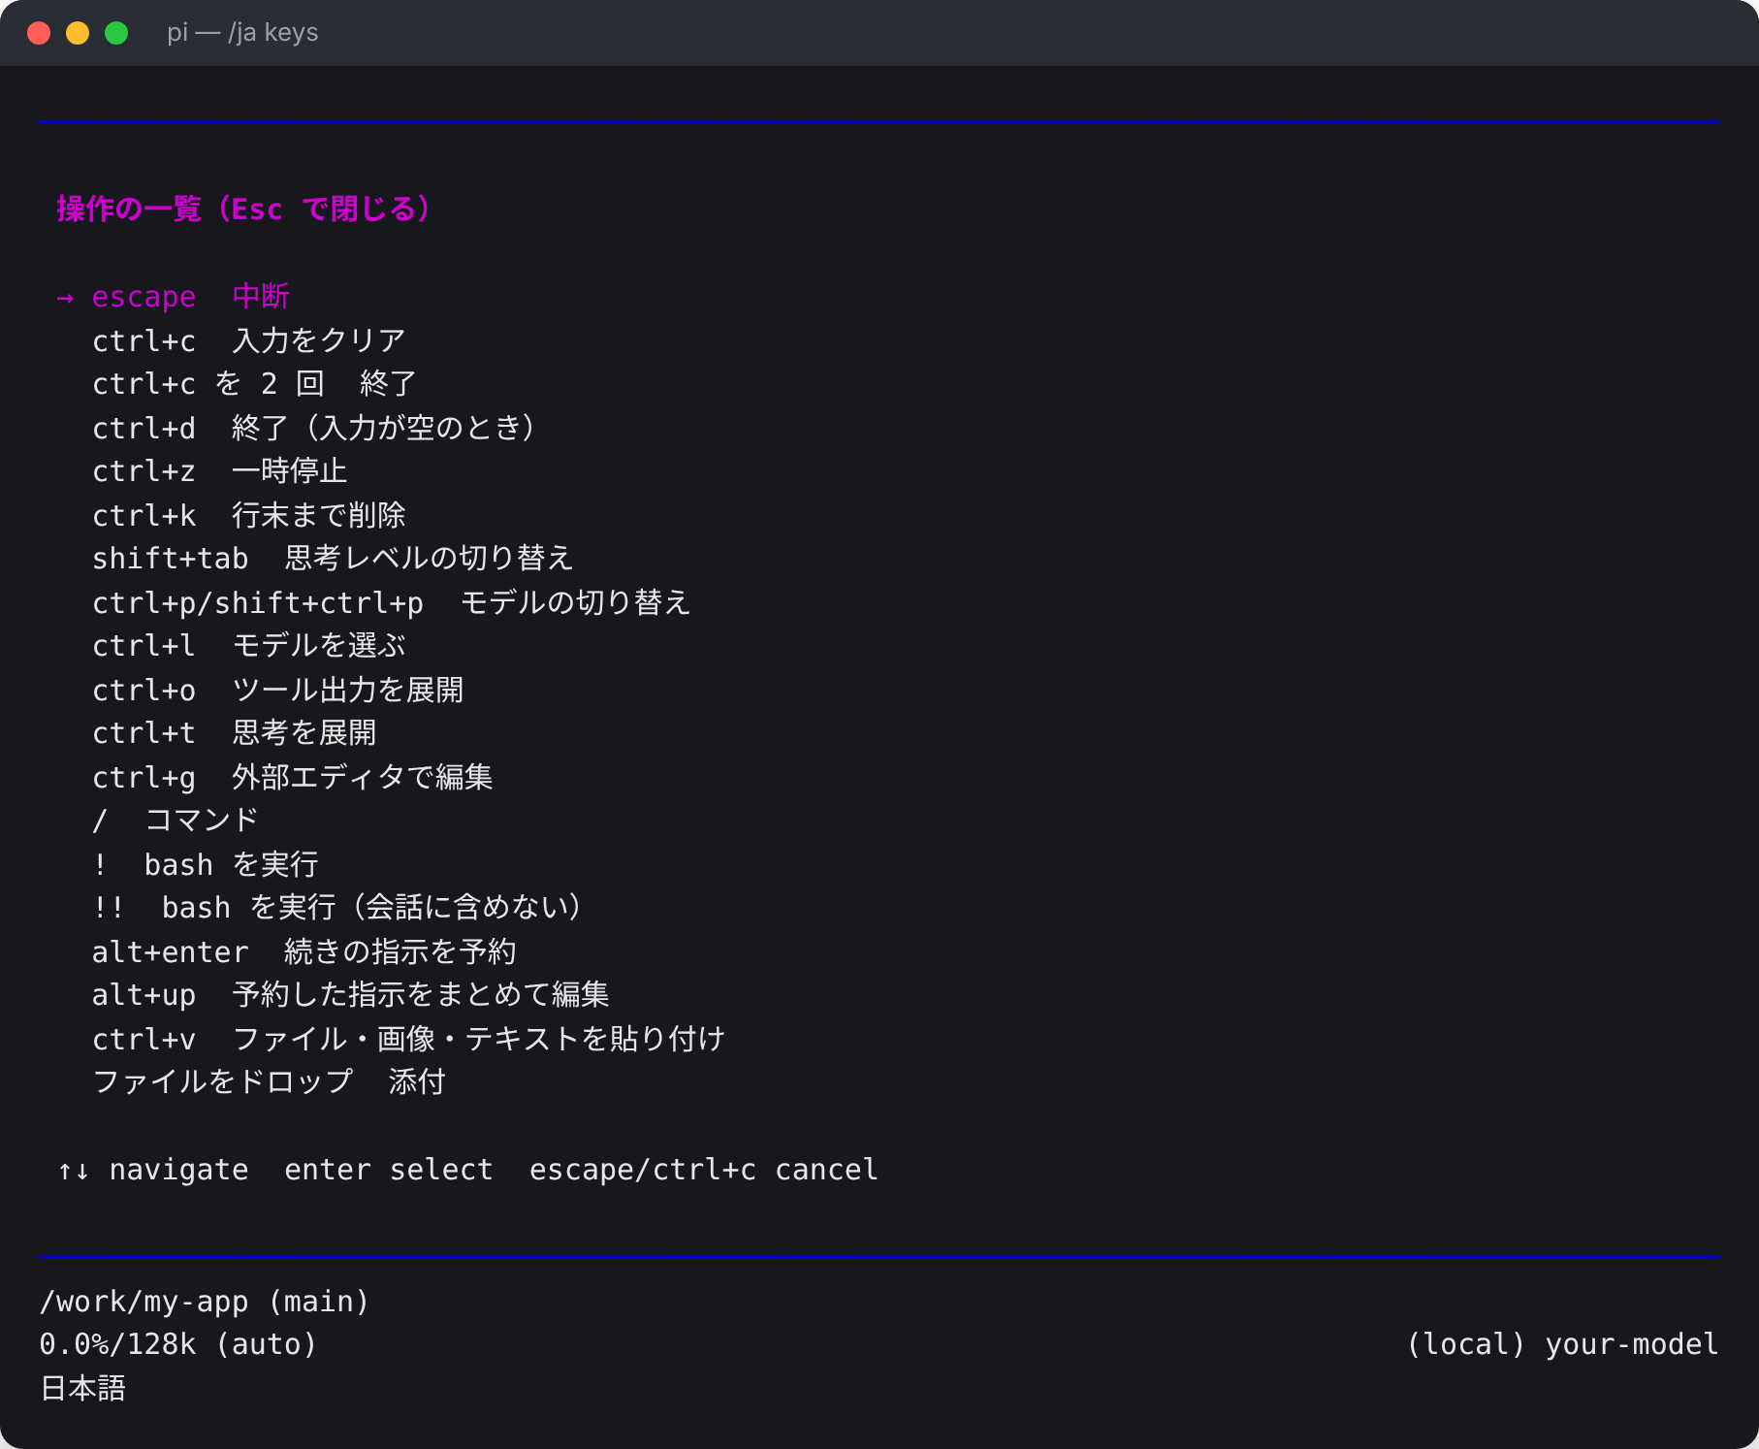1759x1449 pixels.
Task: Select the alt+up 予約した指示をまとめて編集 row
Action: click(351, 995)
